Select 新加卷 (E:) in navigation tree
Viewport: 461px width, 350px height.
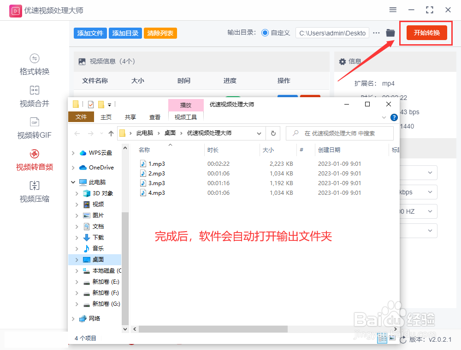click(x=106, y=281)
